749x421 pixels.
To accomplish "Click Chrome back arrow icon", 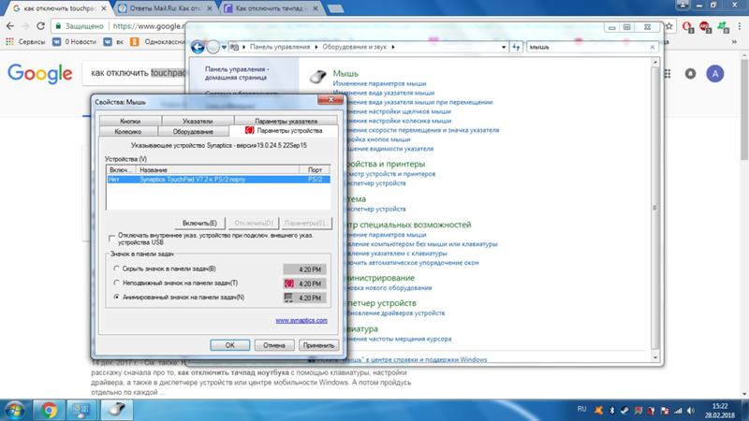I will coord(10,26).
